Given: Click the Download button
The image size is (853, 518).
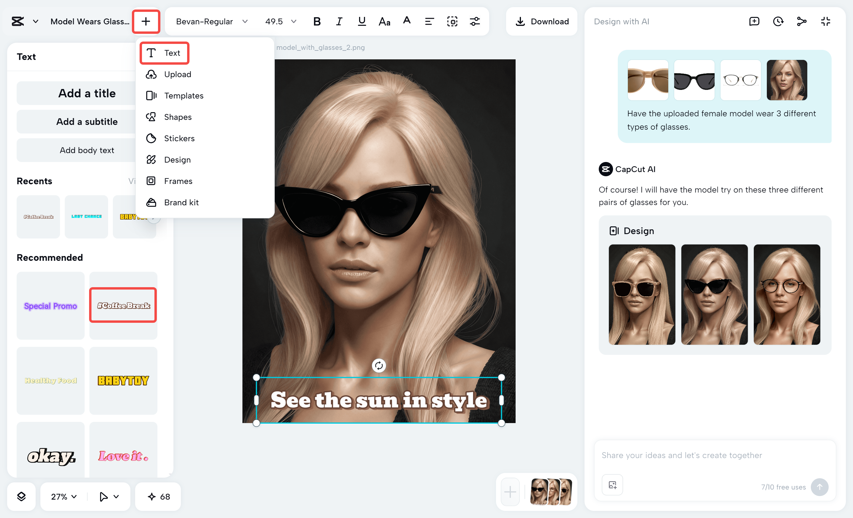Looking at the screenshot, I should coord(541,21).
